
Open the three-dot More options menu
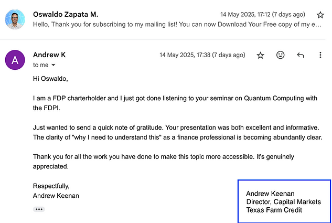[320, 55]
